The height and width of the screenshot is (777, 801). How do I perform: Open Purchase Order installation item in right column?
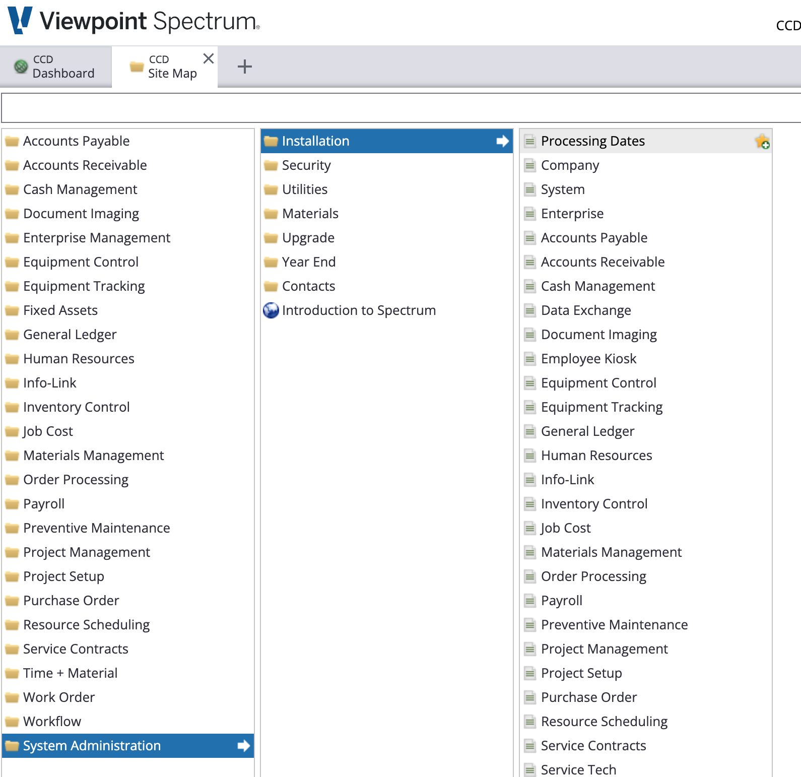[646, 697]
